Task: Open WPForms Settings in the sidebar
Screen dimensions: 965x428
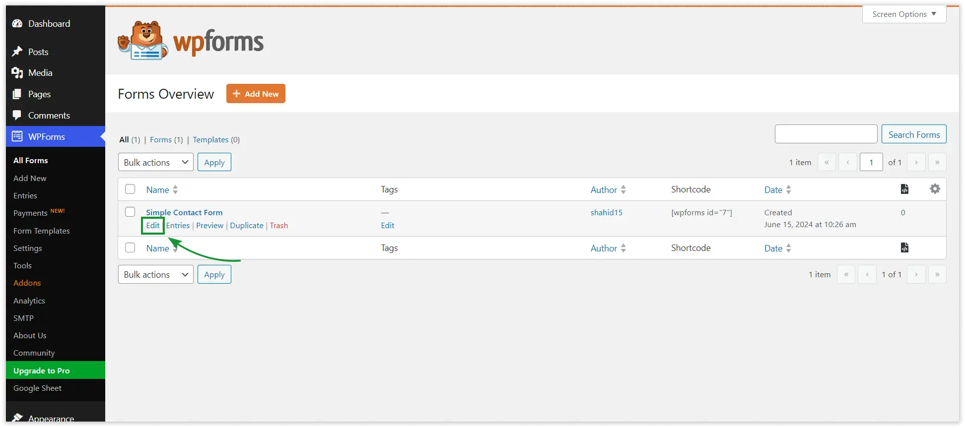Action: (28, 248)
